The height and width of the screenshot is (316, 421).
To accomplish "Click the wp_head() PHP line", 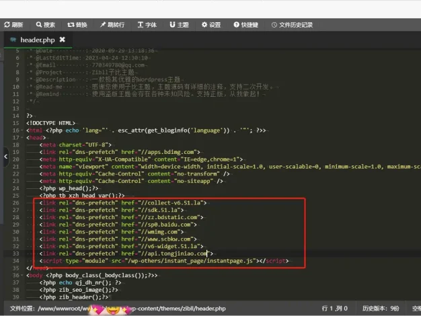I will pyautogui.click(x=69, y=188).
